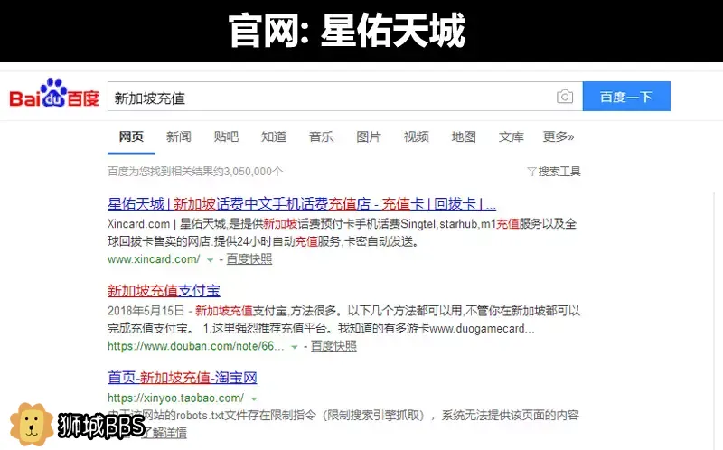This screenshot has height=450, width=723.
Task: Open the 地图 tab
Action: point(464,136)
